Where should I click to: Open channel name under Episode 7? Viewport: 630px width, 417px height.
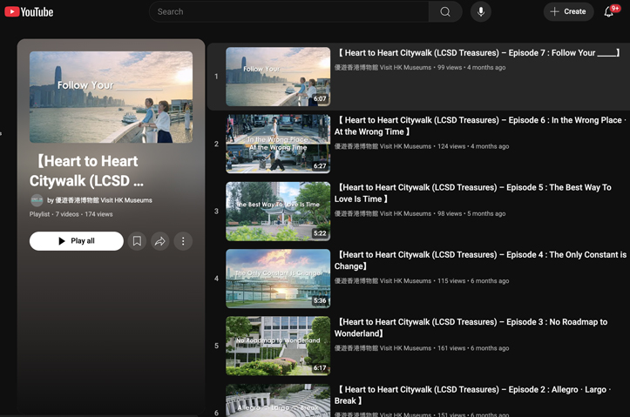pos(383,67)
